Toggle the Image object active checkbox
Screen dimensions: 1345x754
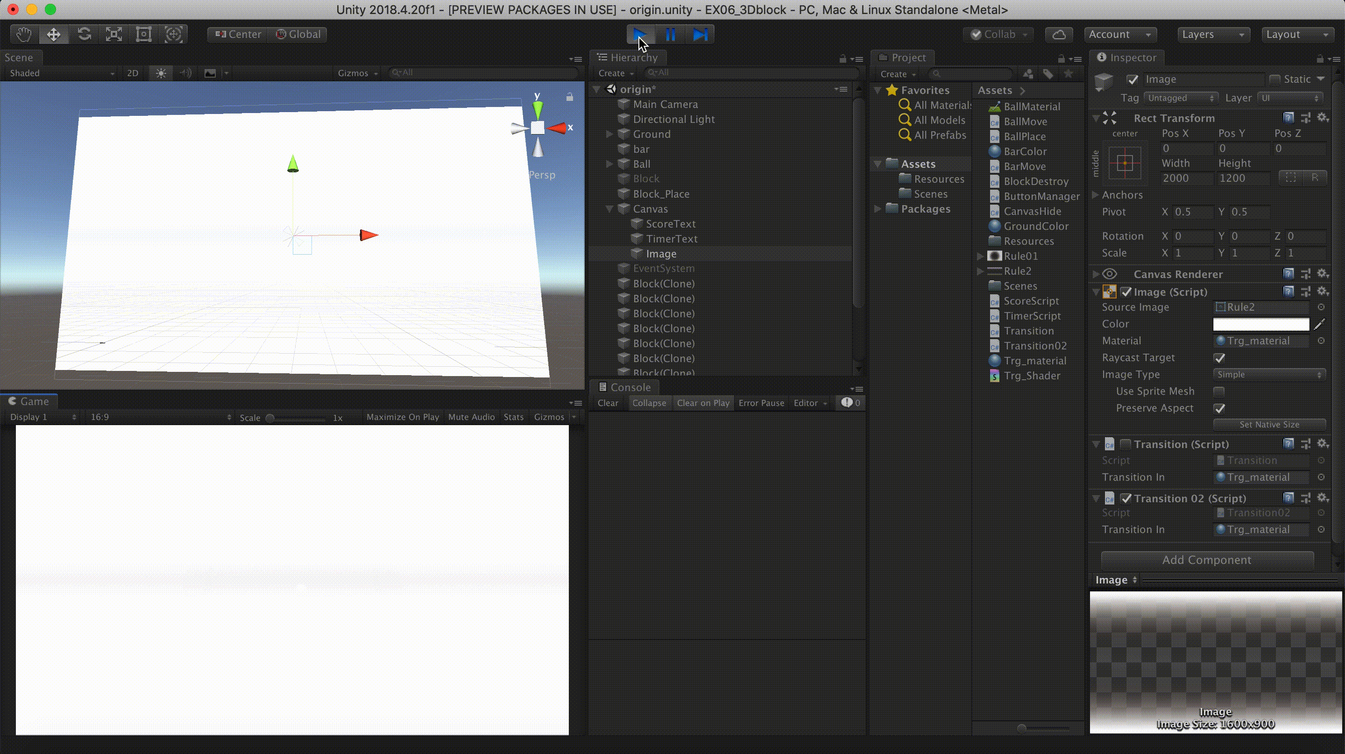click(1133, 79)
